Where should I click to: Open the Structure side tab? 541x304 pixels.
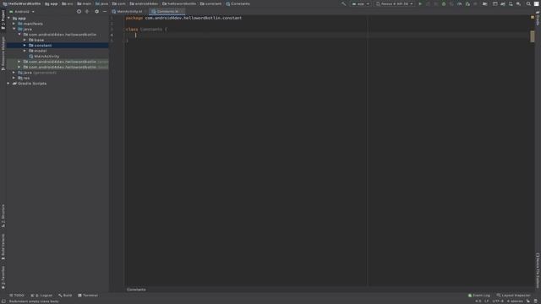click(x=3, y=215)
